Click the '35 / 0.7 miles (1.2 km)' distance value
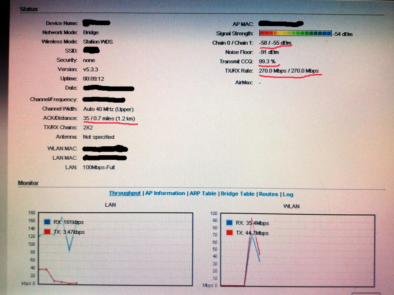Screen dimensions: 394x295 click(x=109, y=118)
